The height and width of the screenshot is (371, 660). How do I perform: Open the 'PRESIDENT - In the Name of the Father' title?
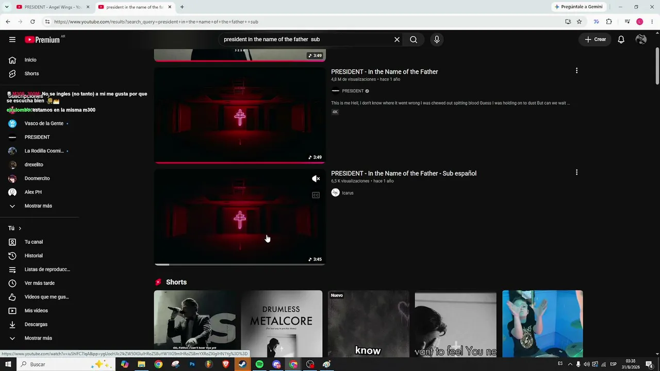click(x=384, y=72)
